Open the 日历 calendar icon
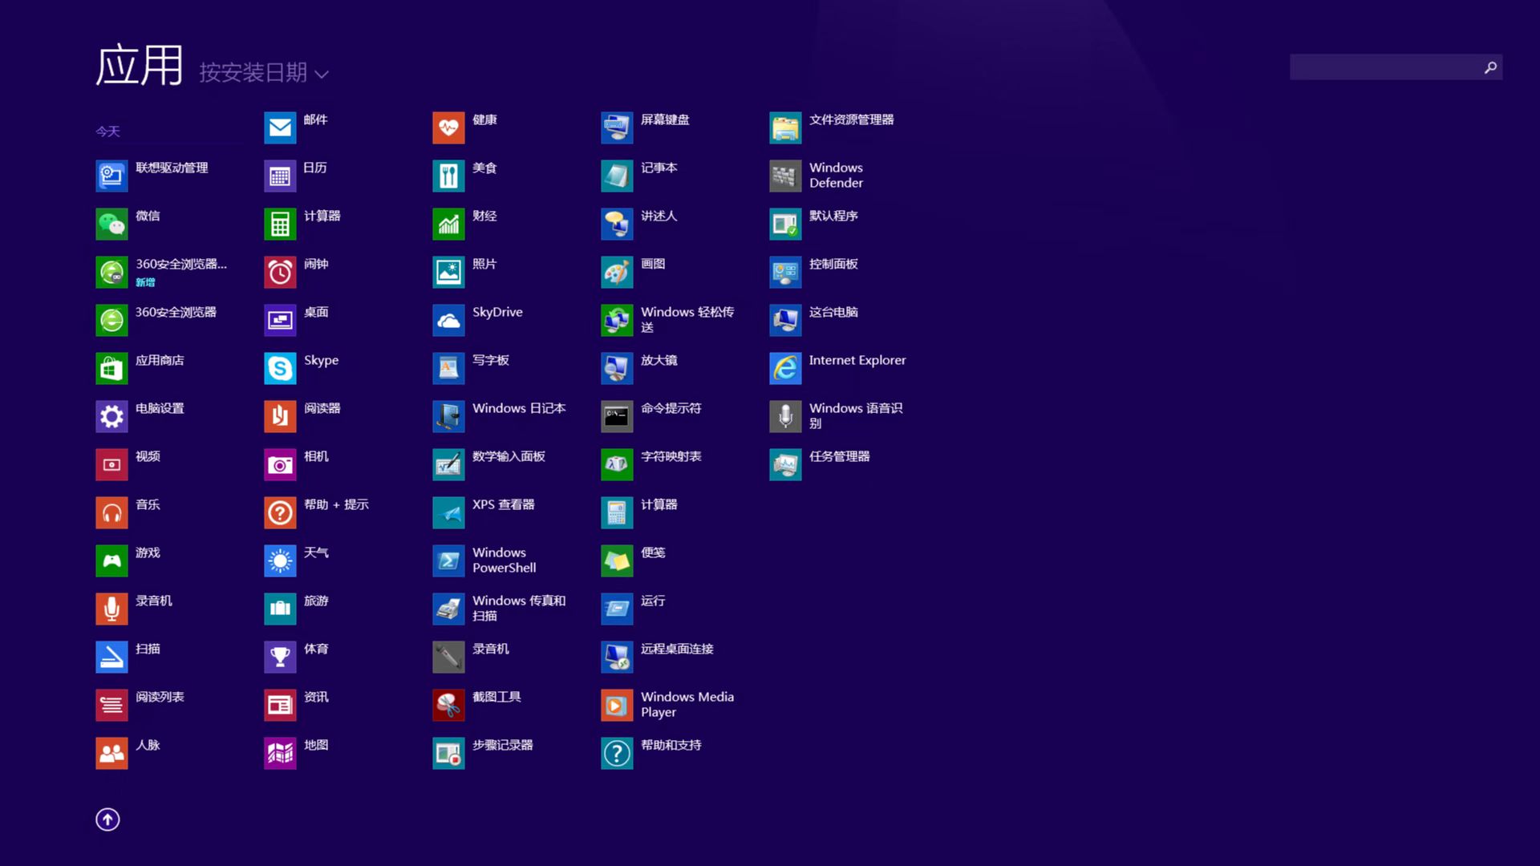 click(280, 176)
